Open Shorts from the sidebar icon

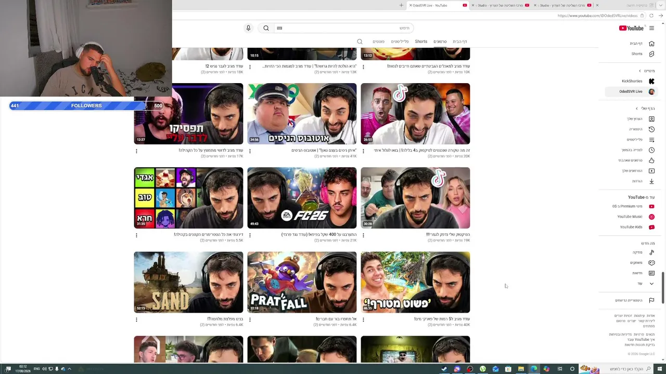(651, 54)
